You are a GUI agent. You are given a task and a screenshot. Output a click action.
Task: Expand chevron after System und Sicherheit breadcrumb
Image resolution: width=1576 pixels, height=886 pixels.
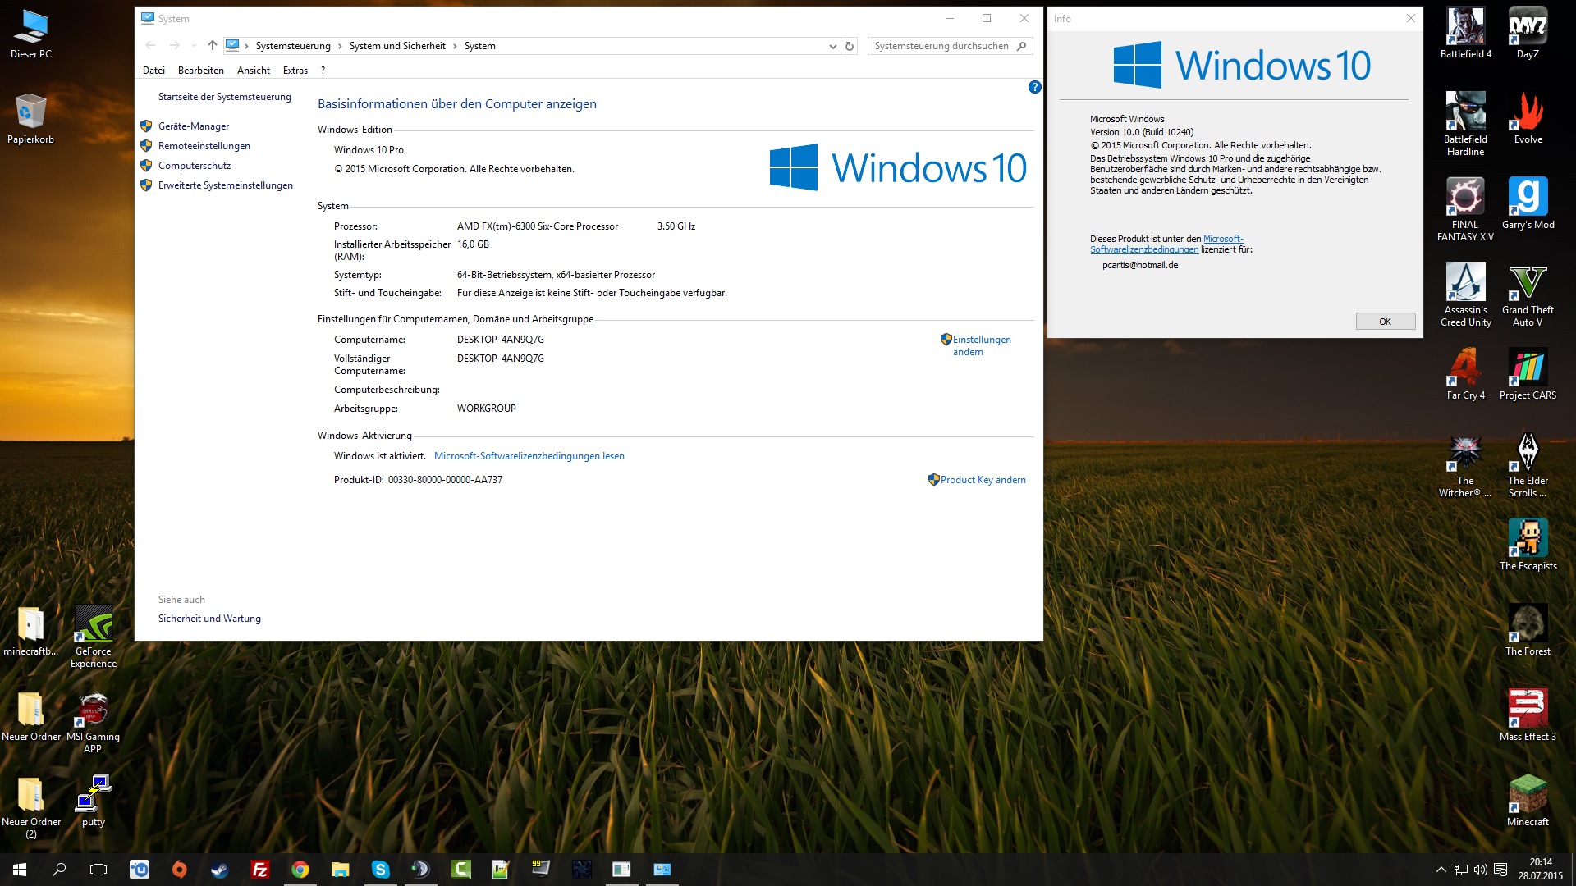coord(455,46)
